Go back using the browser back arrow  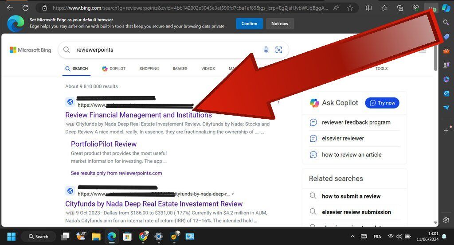point(10,8)
